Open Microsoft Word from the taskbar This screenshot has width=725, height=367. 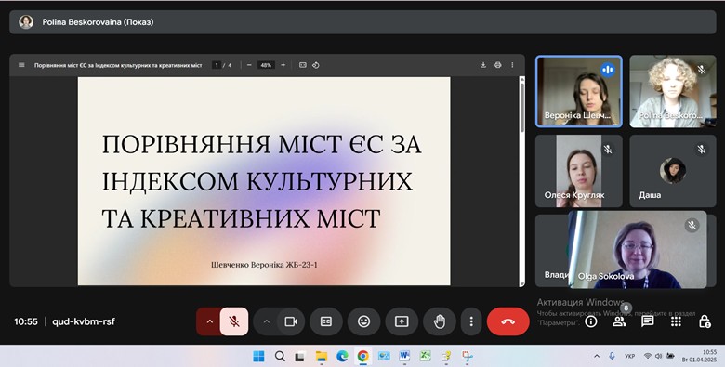[x=404, y=356]
